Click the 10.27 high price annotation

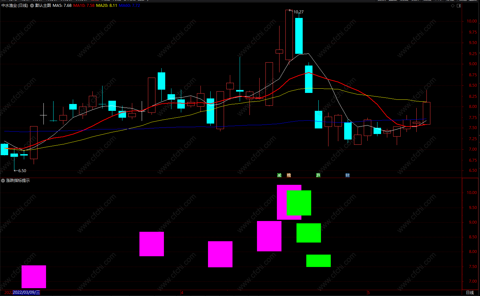(298, 12)
